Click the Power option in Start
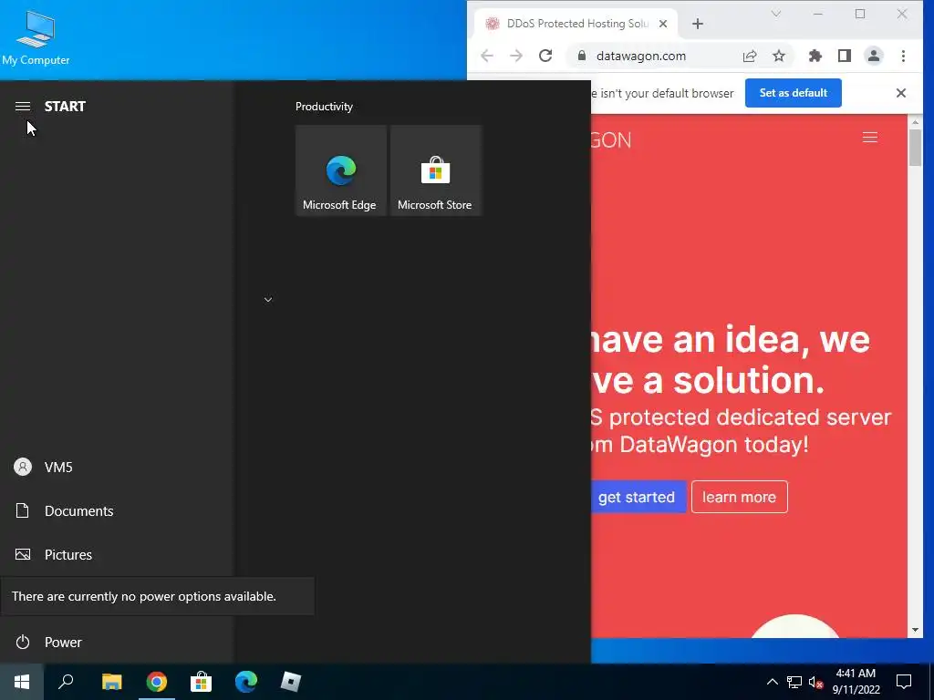The image size is (934, 700). coord(116,643)
